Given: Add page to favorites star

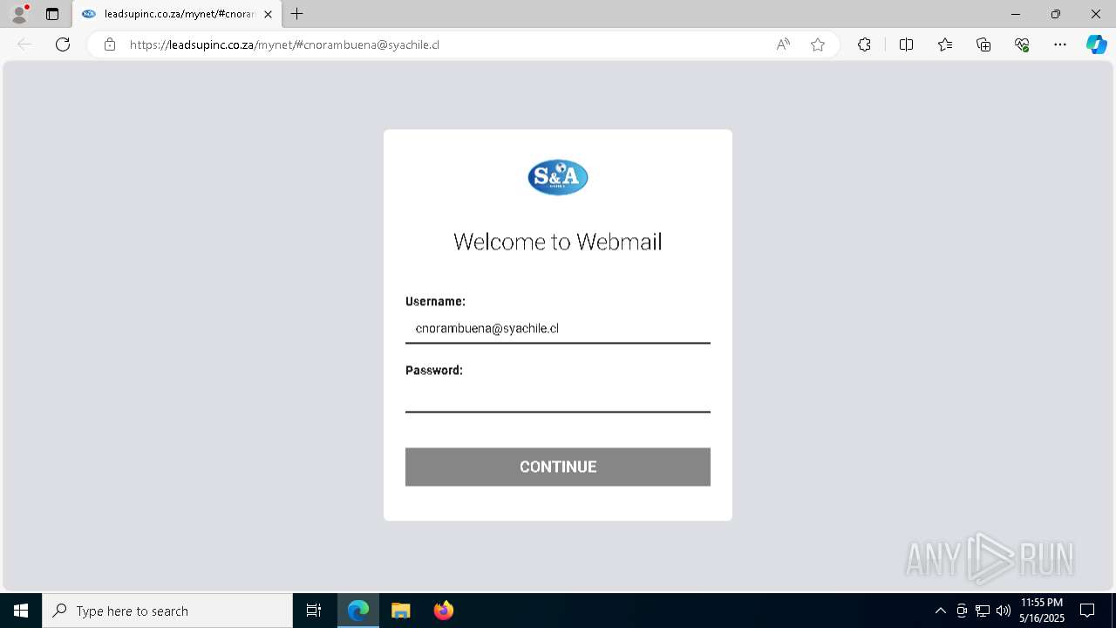Looking at the screenshot, I should pos(818,44).
